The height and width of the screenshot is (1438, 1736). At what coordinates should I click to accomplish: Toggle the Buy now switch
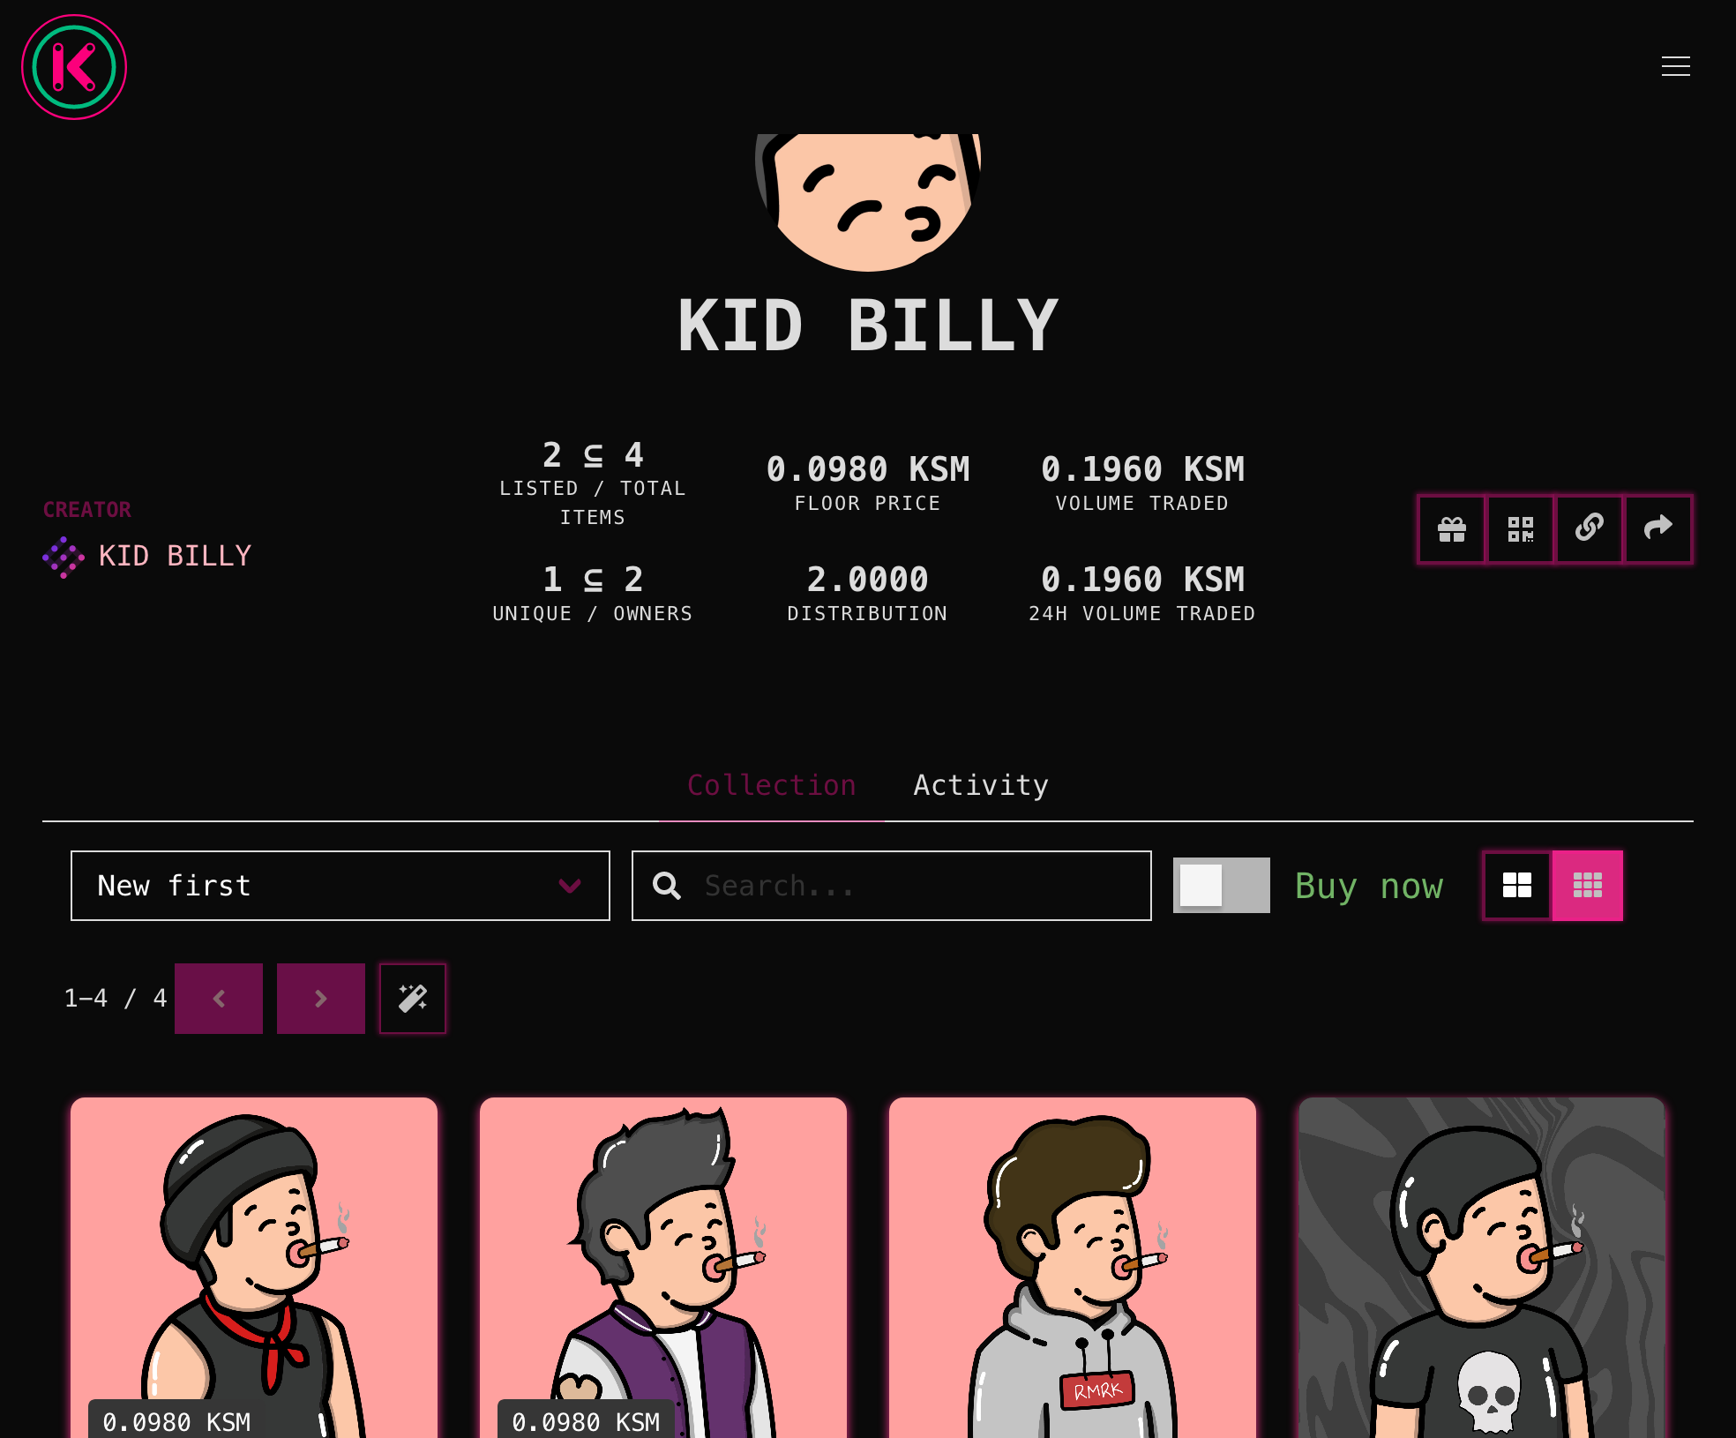point(1221,885)
